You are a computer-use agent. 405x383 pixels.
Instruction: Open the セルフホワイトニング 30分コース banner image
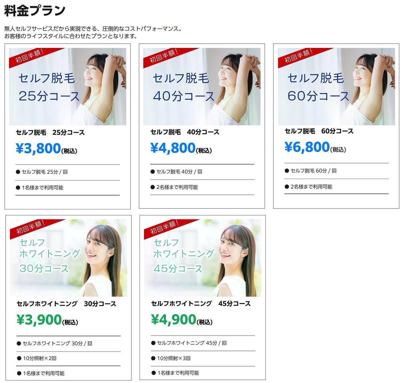click(x=68, y=258)
